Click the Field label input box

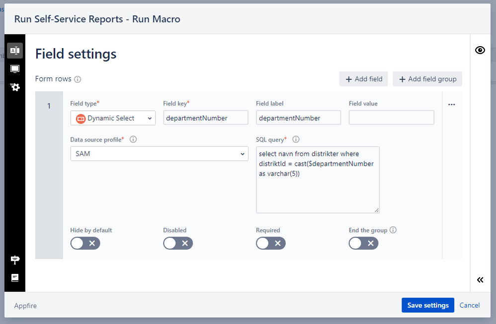298,118
